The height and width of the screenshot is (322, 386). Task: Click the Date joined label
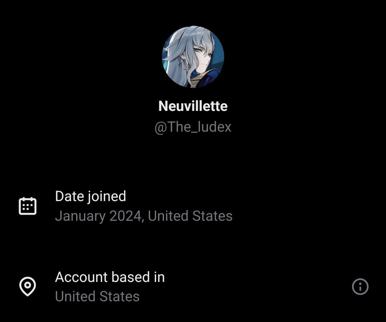point(90,196)
